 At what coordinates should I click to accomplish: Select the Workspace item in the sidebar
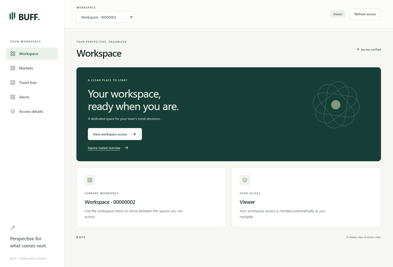point(32,54)
